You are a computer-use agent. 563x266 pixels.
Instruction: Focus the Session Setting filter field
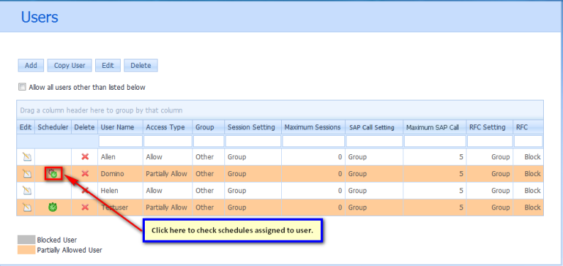point(253,141)
